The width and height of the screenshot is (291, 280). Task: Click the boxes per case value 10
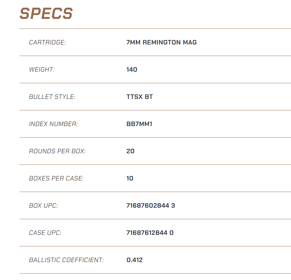[x=130, y=178]
